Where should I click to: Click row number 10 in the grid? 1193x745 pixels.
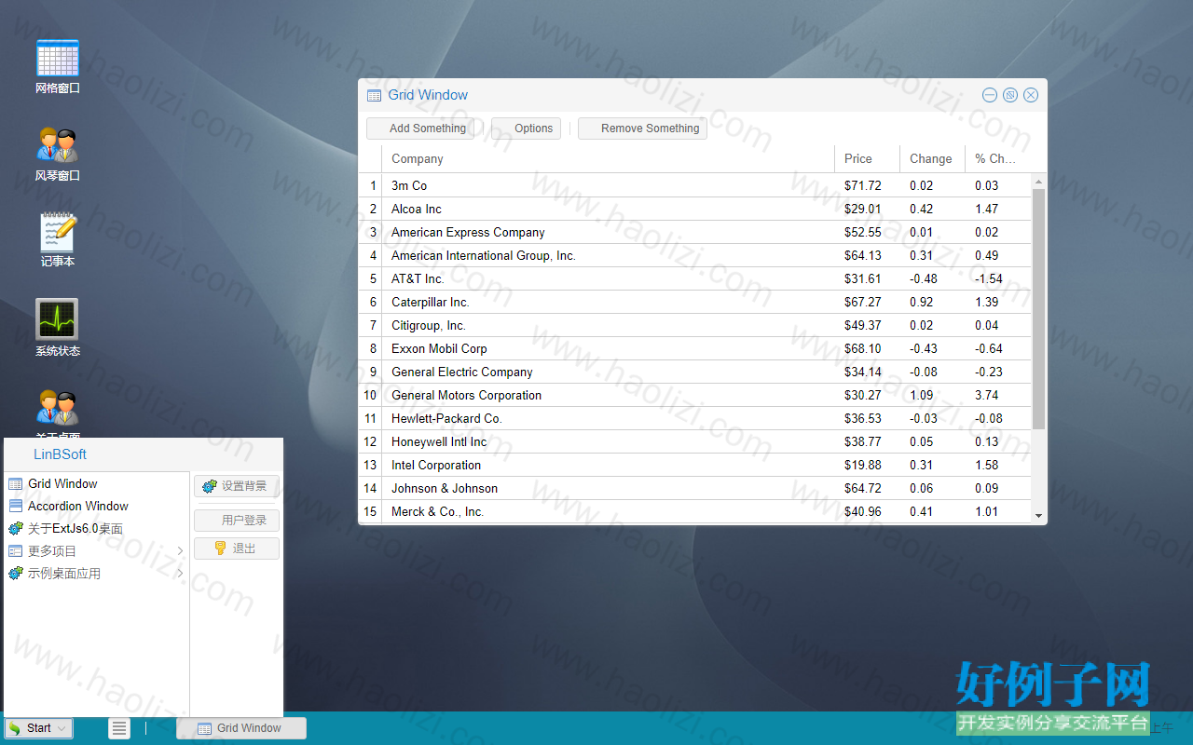[x=370, y=395]
